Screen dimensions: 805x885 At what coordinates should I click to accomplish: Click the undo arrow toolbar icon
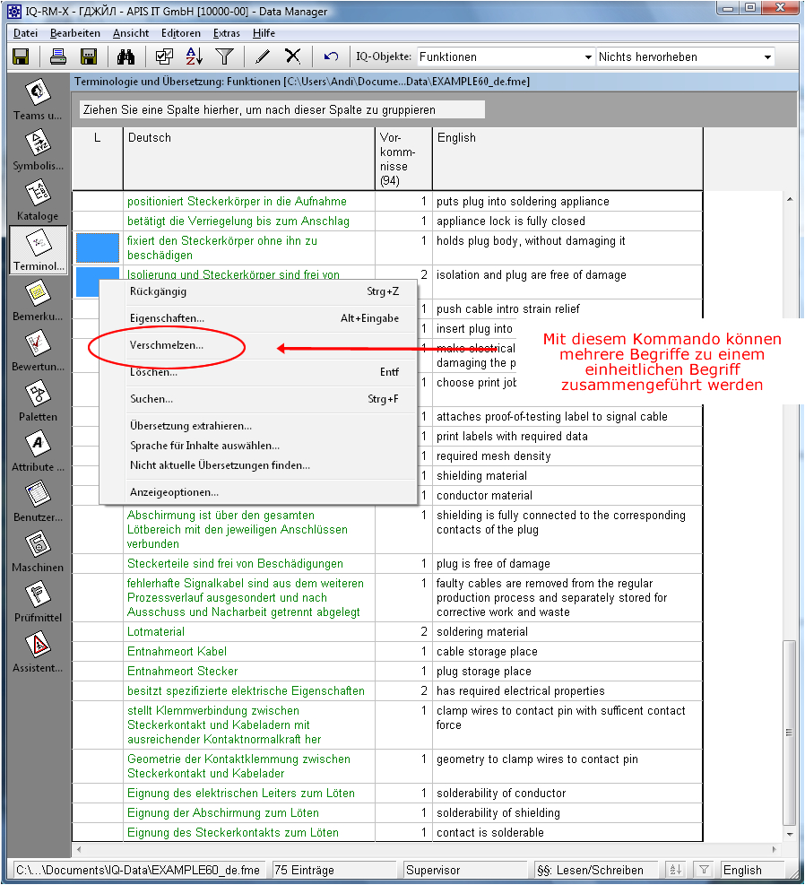pos(331,56)
